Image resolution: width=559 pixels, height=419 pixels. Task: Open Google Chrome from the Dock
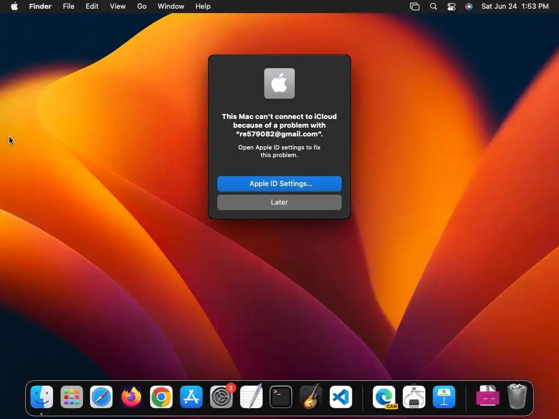161,397
